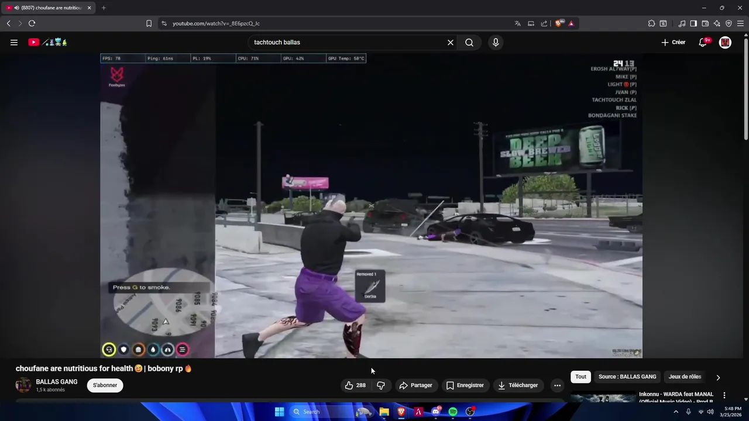This screenshot has width=749, height=421.
Task: Start voice search with microphone icon
Action: pyautogui.click(x=496, y=42)
